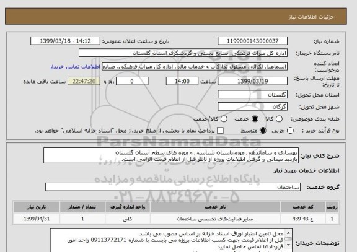Click the request creator field اسماعیل لکزائی

coord(195,67)
